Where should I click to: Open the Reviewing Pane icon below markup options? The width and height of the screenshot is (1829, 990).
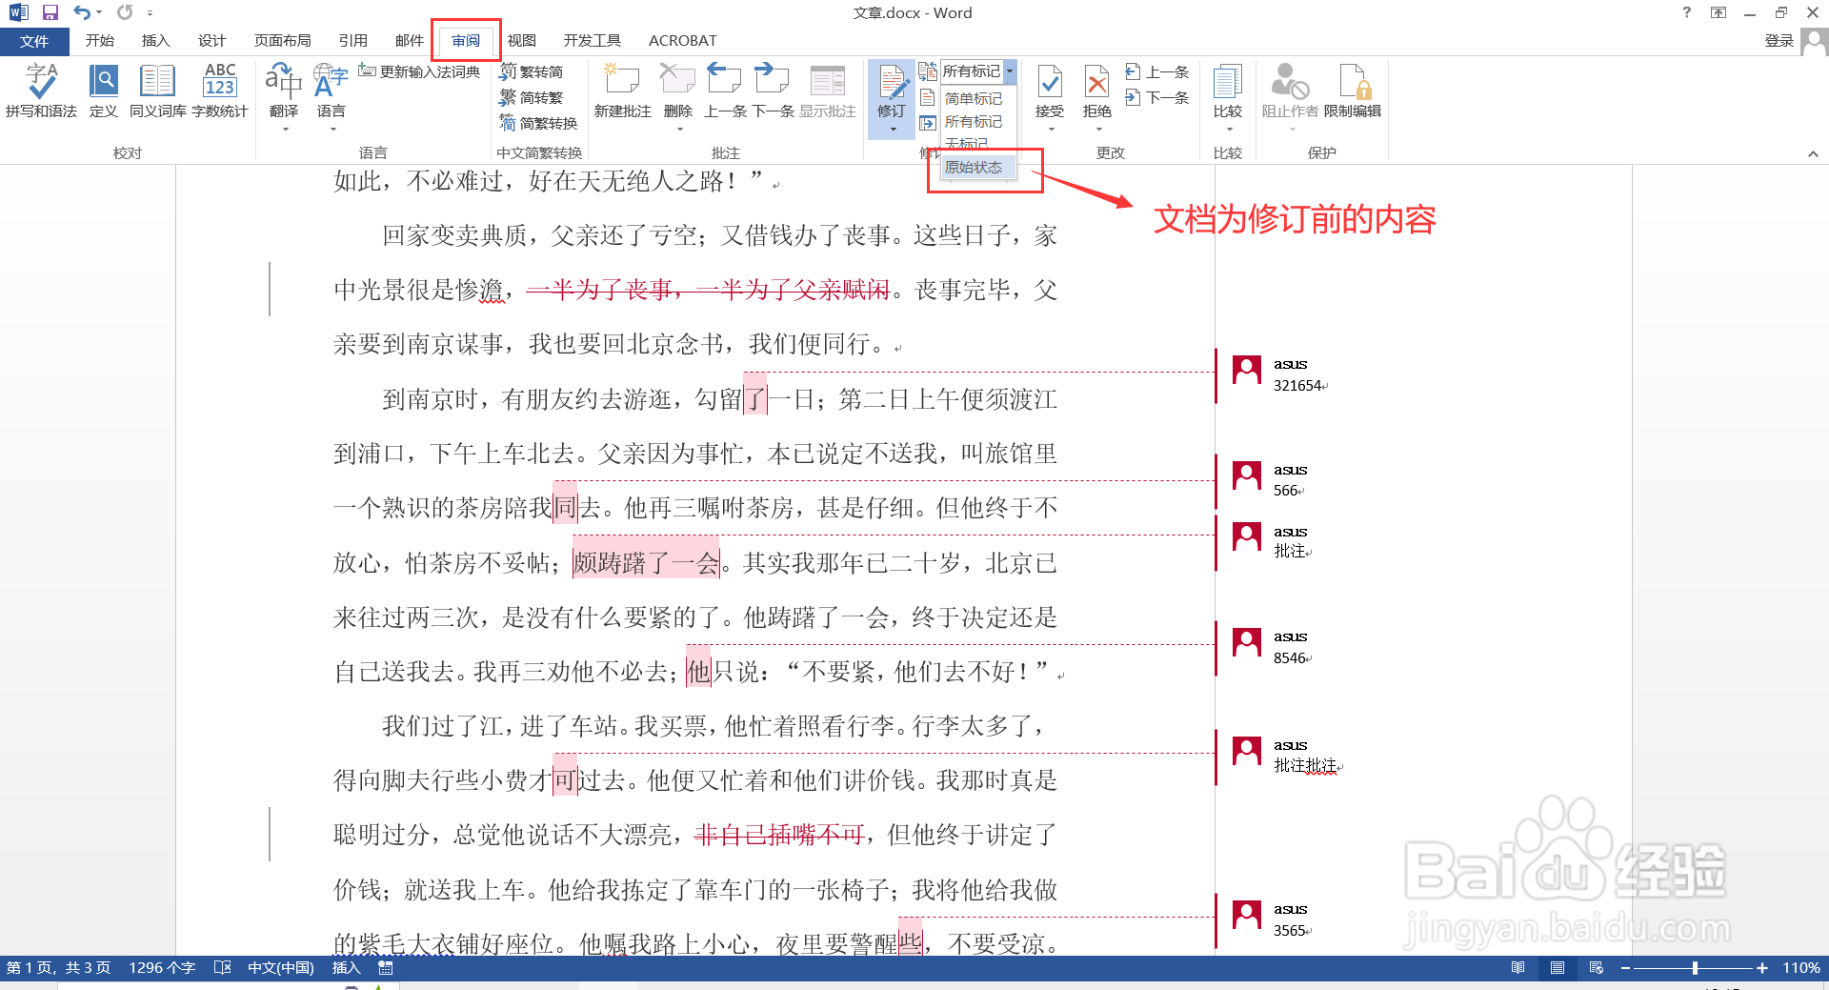click(928, 123)
